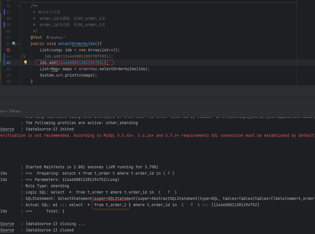Remove the red breakpoint dot in the gutter
The height and width of the screenshot is (234, 315).
[8, 50]
